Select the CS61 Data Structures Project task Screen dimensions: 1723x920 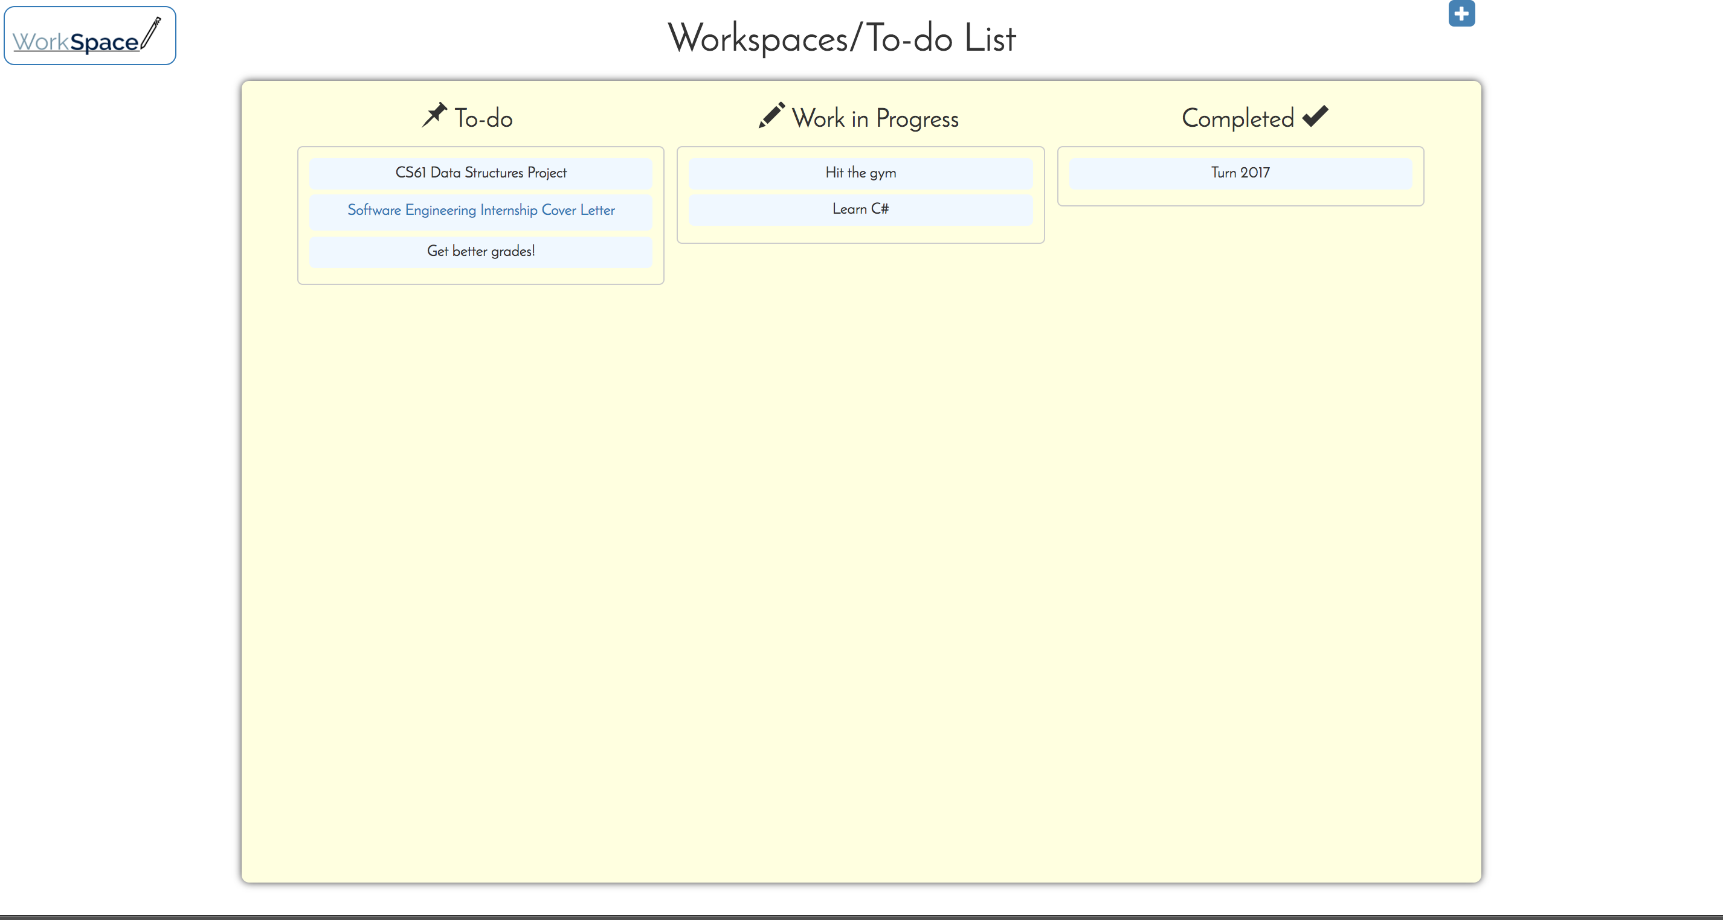[x=480, y=173]
